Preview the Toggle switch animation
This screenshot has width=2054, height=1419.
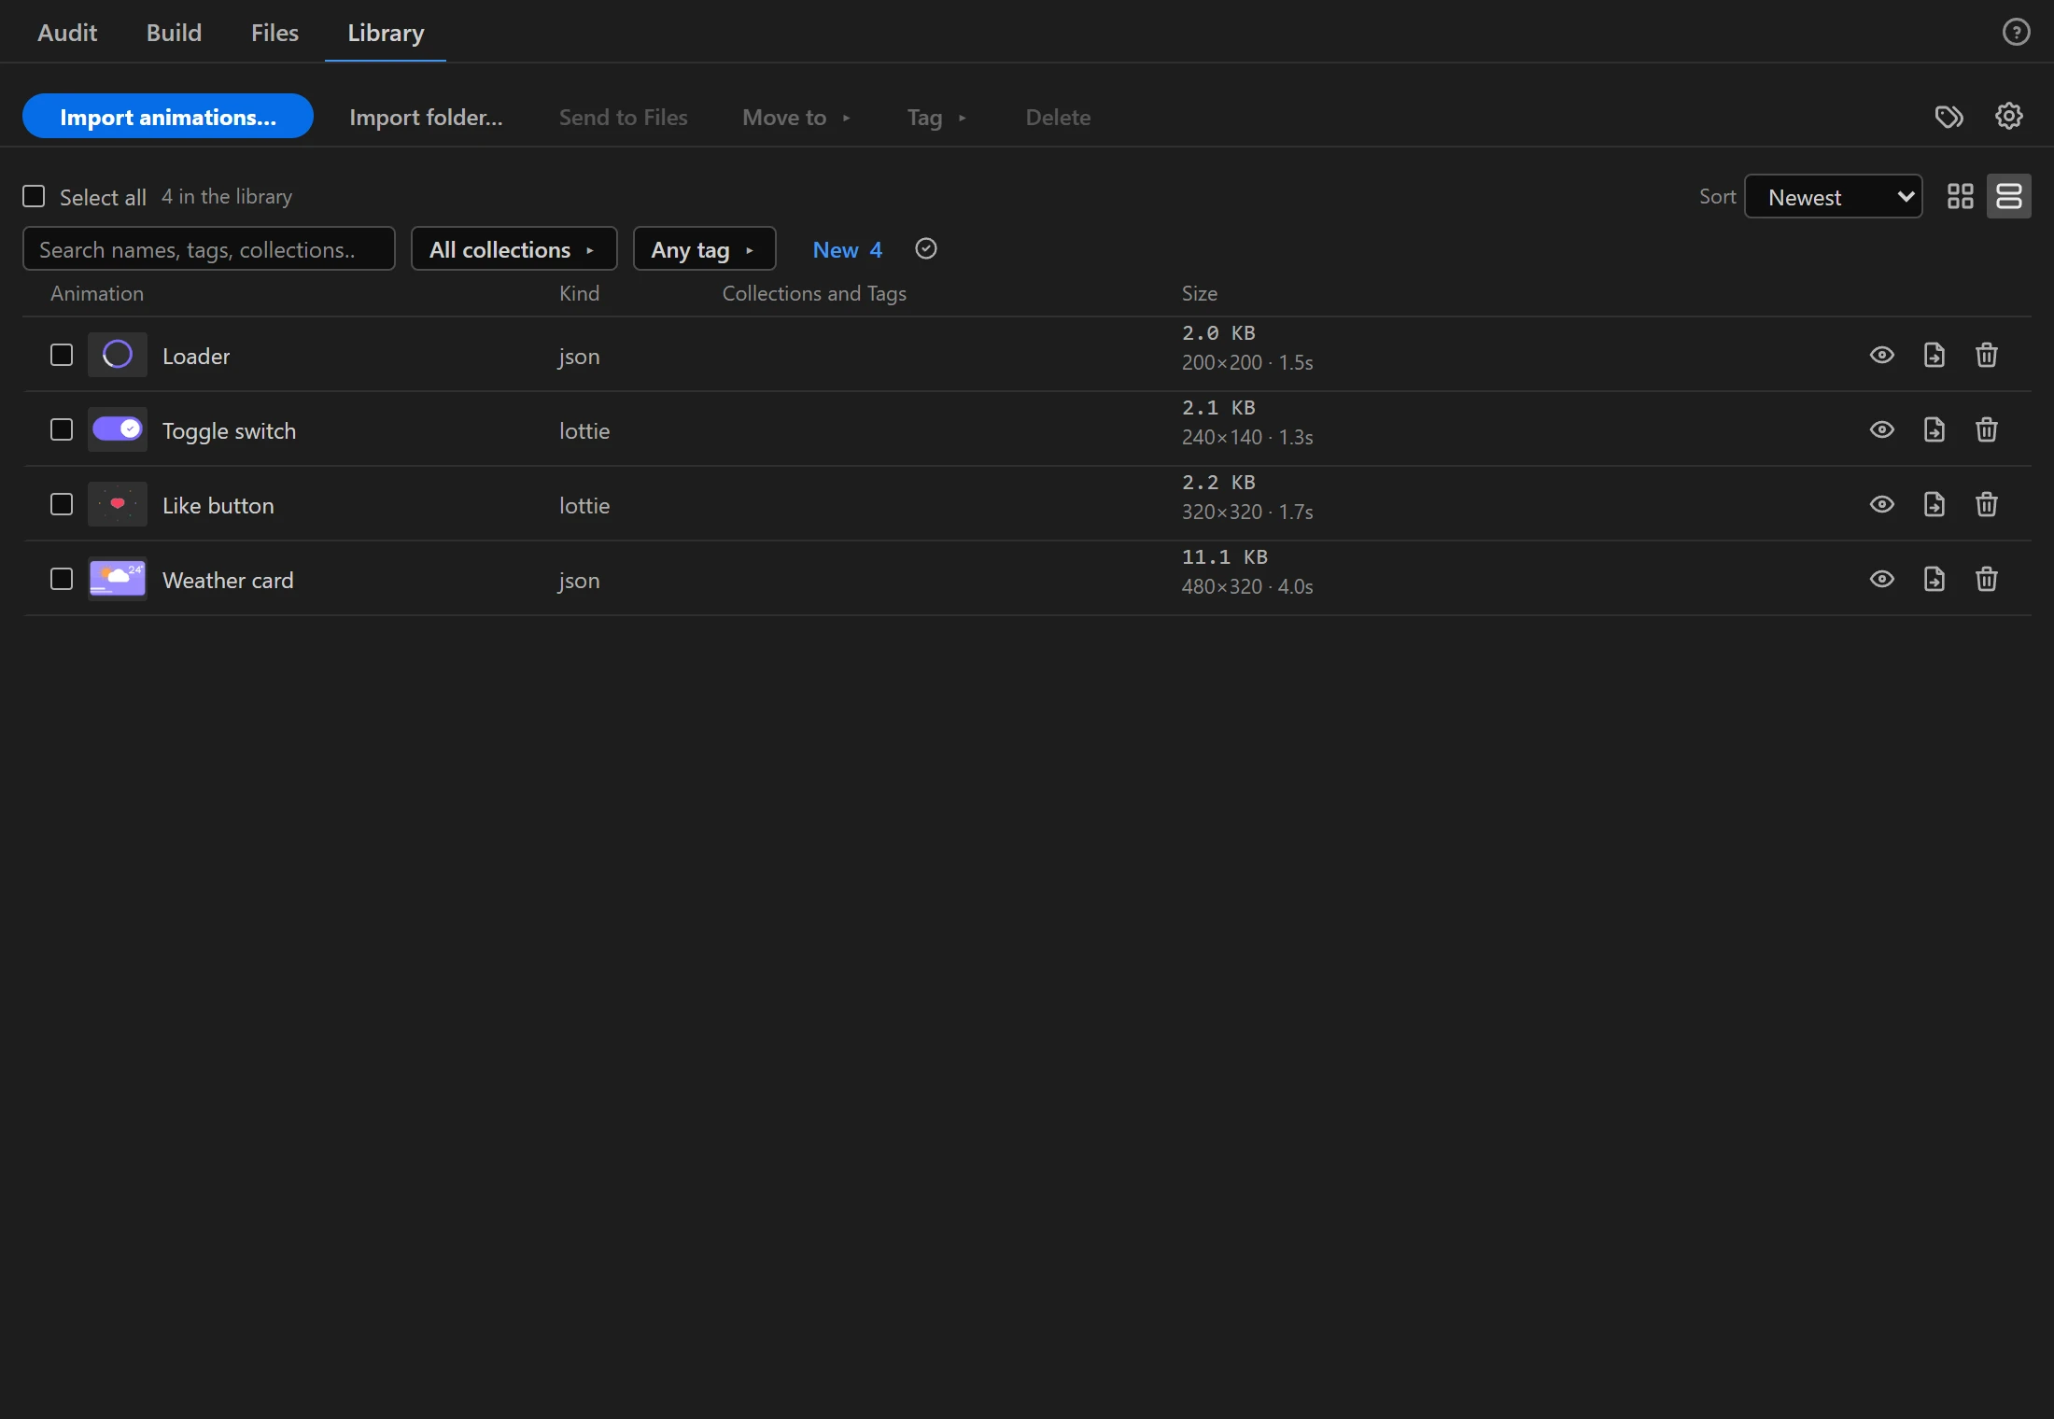[x=1881, y=429]
